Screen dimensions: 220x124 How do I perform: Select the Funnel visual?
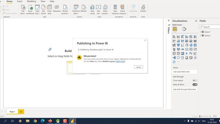(x=178, y=45)
